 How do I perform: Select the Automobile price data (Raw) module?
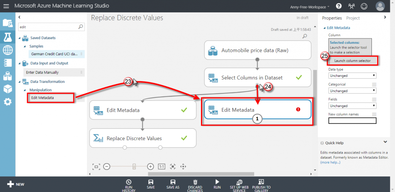coord(258,50)
